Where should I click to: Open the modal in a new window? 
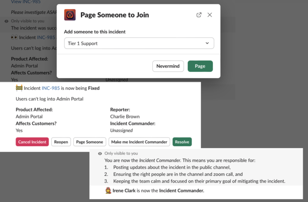pos(199,15)
